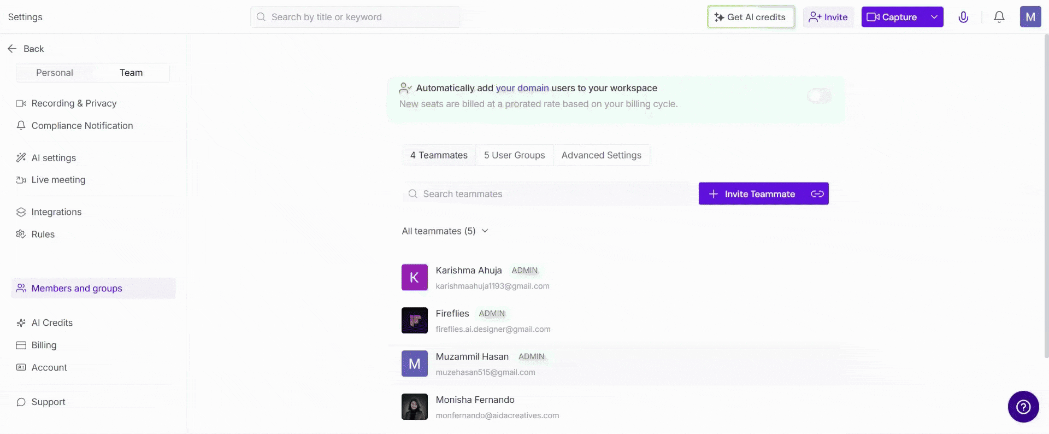The width and height of the screenshot is (1049, 434).
Task: Click the Members and groups people icon
Action: (x=21, y=288)
